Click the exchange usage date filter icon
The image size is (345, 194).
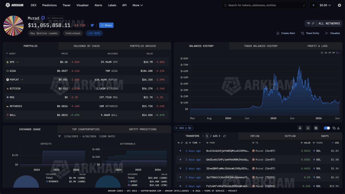[x=60, y=136]
